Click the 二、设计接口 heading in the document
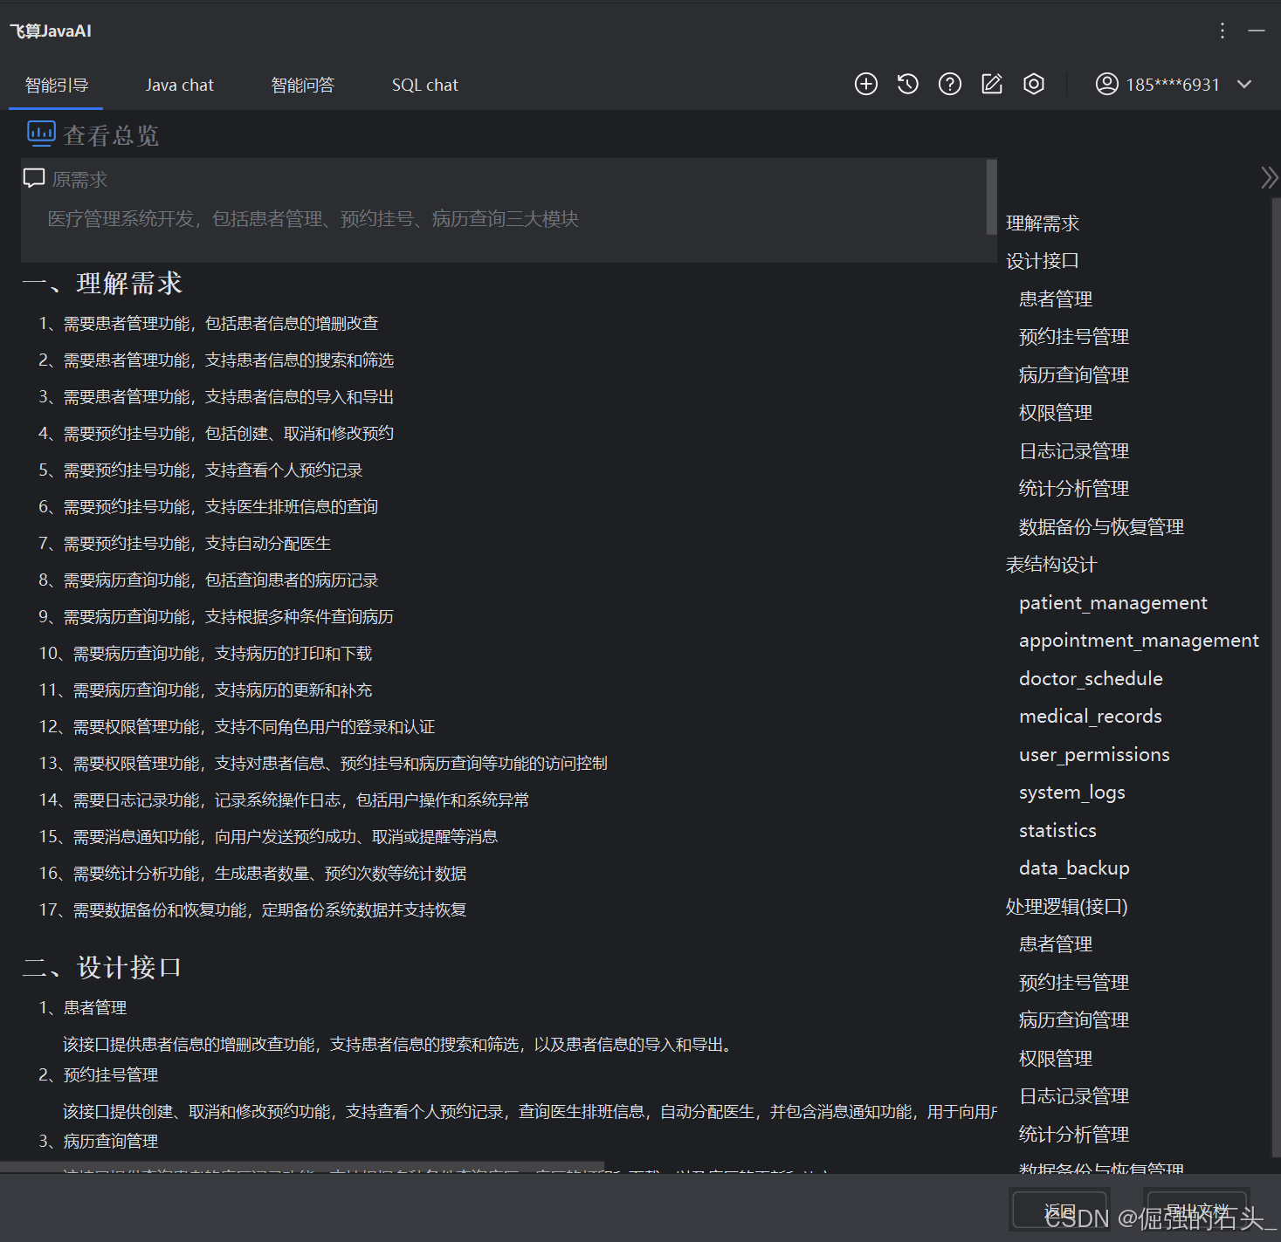This screenshot has width=1281, height=1242. click(102, 968)
